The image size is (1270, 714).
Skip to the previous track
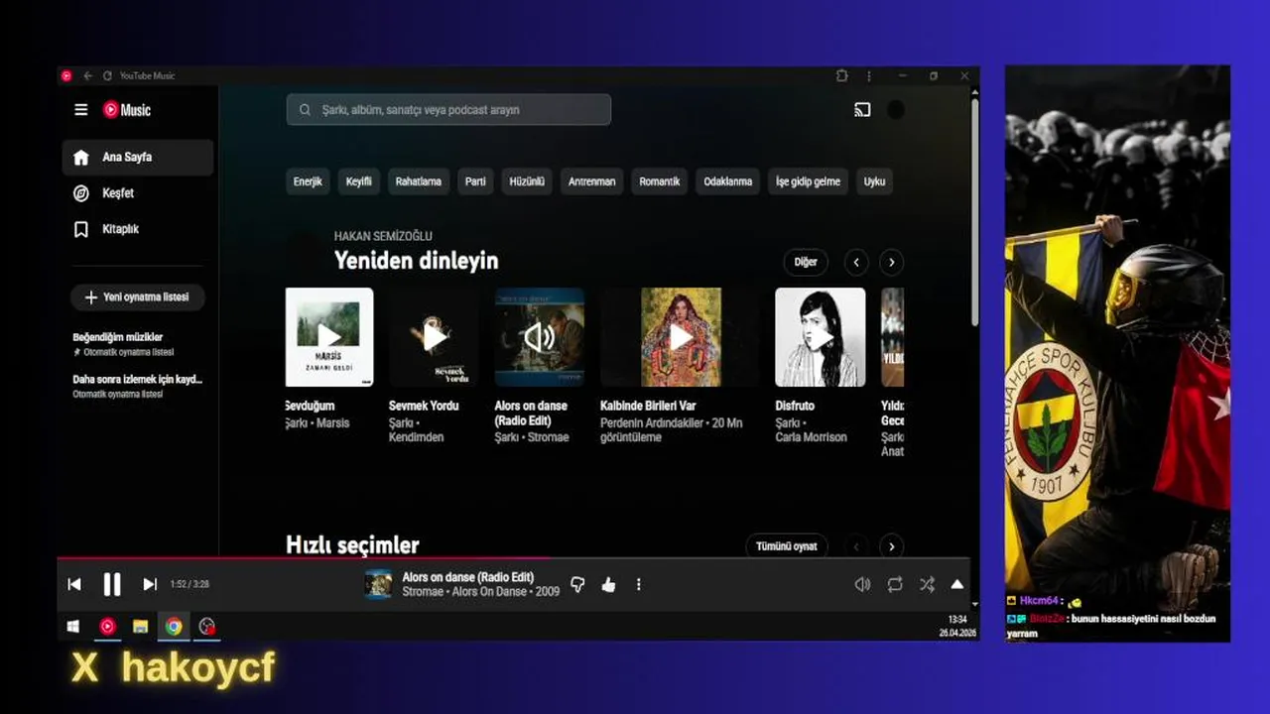(x=74, y=584)
